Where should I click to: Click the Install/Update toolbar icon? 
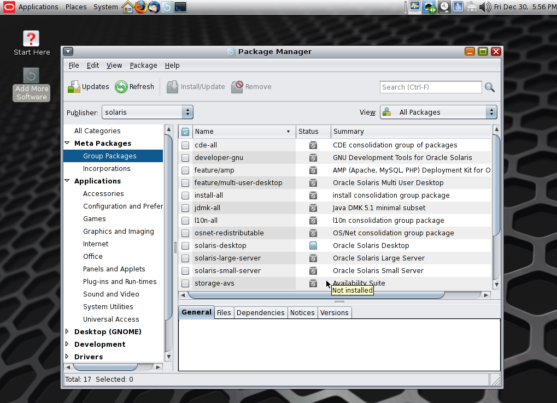click(x=172, y=87)
